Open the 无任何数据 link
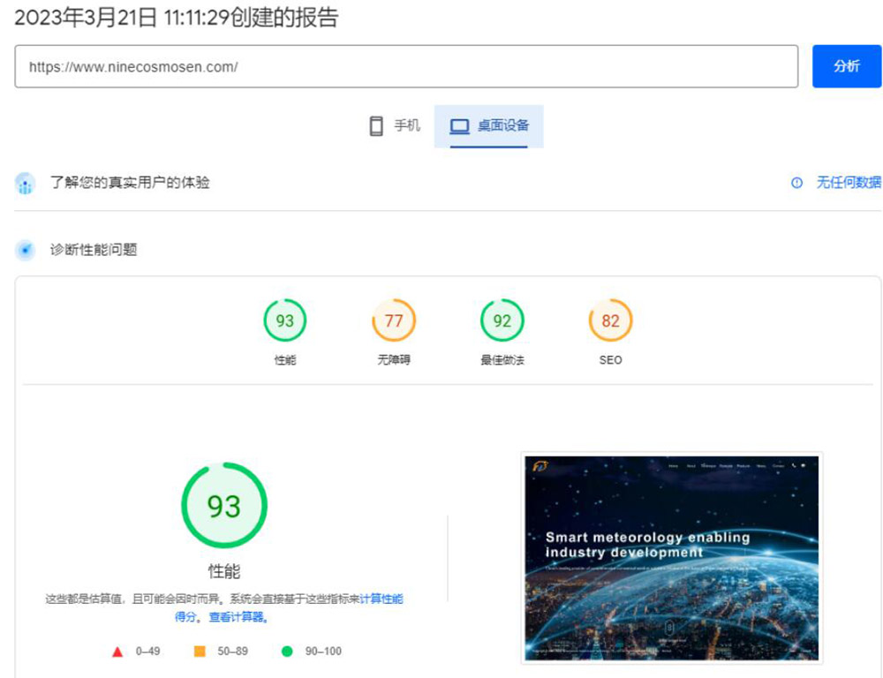The height and width of the screenshot is (678, 883). point(848,183)
